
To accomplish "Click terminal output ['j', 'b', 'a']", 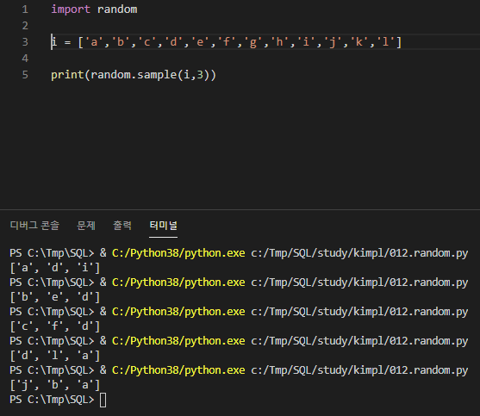I will point(55,385).
